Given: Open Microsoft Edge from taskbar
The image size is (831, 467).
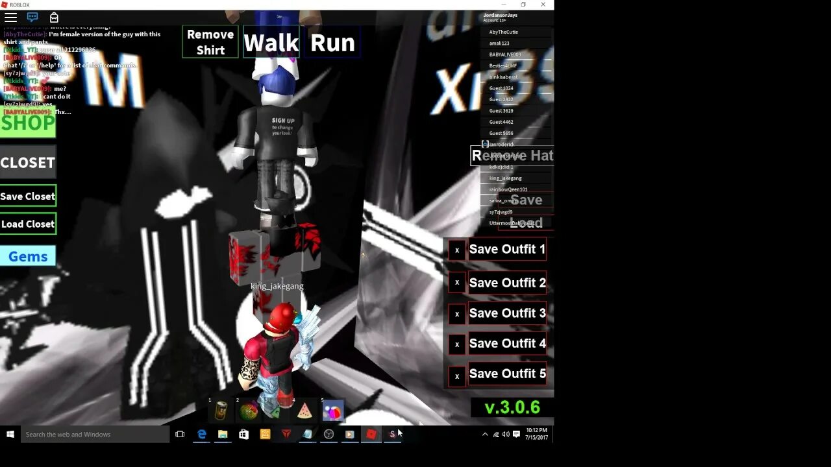Looking at the screenshot, I should click(202, 434).
